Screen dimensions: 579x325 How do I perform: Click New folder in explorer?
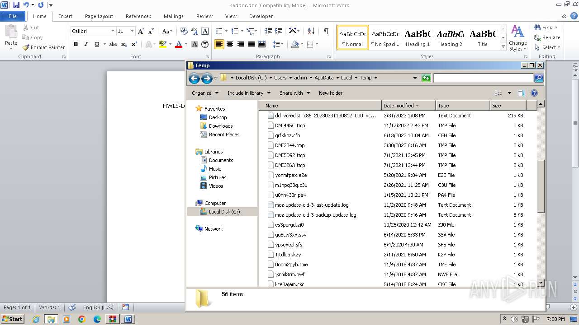coord(331,93)
